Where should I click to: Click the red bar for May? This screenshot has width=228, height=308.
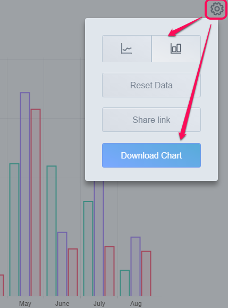pos(36,203)
